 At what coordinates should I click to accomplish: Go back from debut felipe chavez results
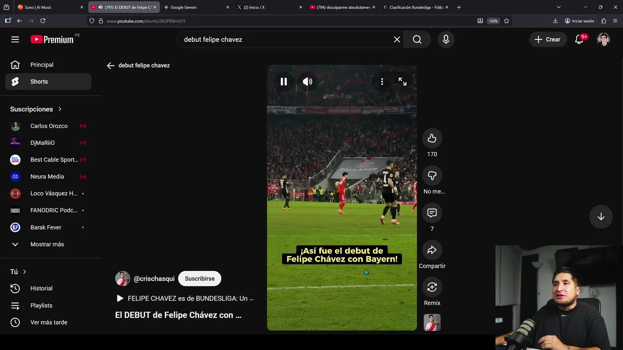coord(110,66)
